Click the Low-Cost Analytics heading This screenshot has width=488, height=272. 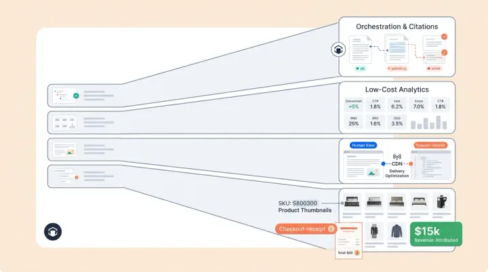tap(396, 90)
